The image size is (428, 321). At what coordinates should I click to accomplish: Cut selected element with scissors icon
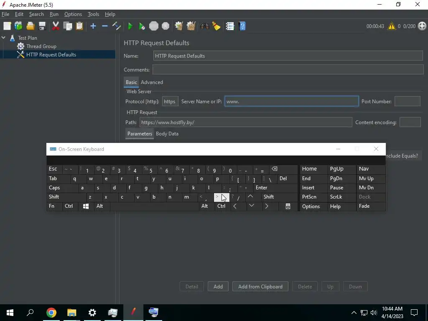(56, 26)
